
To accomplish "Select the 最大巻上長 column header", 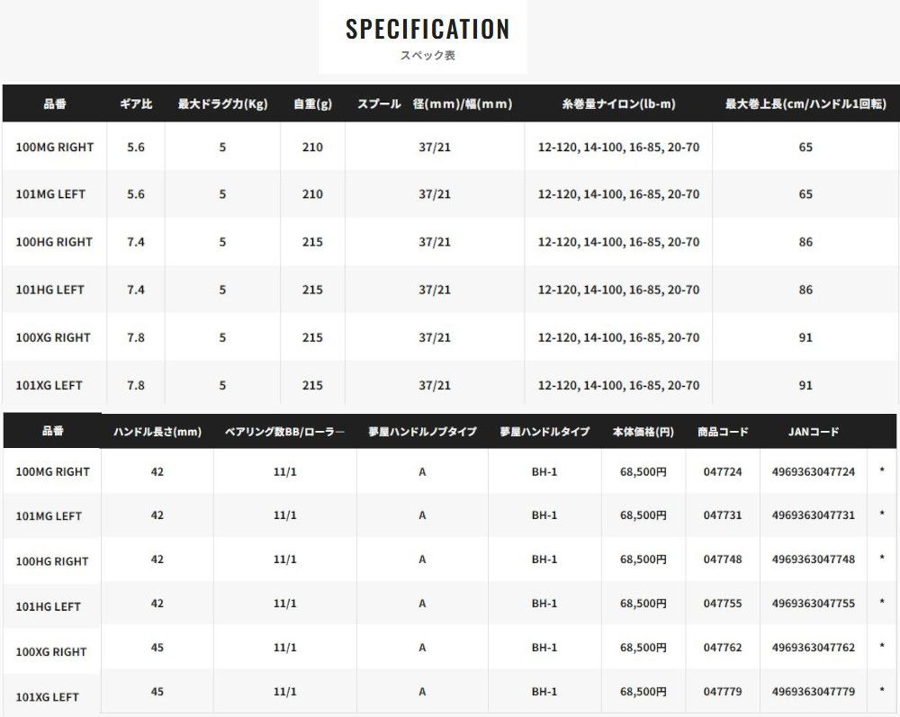I will [805, 104].
